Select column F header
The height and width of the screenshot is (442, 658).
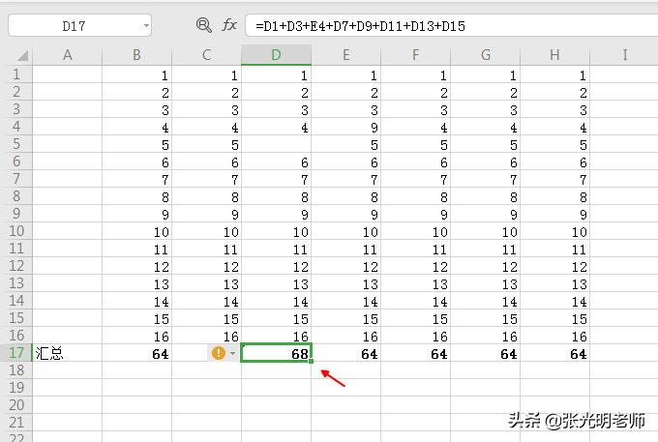click(x=415, y=55)
